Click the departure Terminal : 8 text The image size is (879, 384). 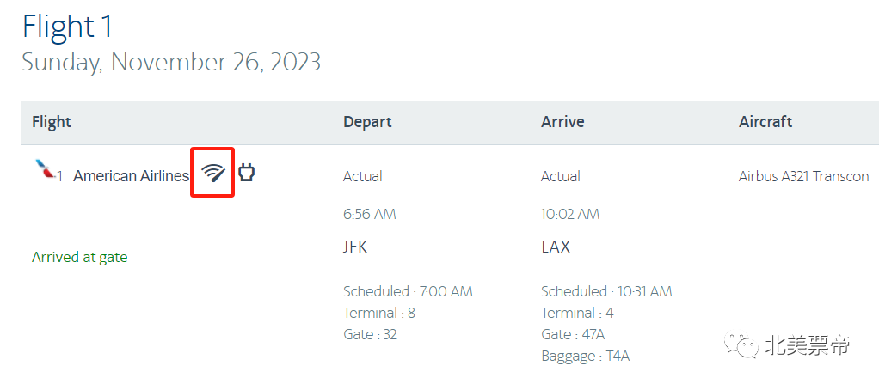[x=379, y=313]
